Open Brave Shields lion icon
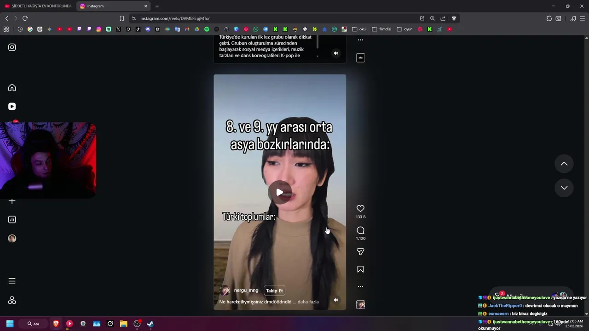The width and height of the screenshot is (589, 331). pyautogui.click(x=454, y=18)
